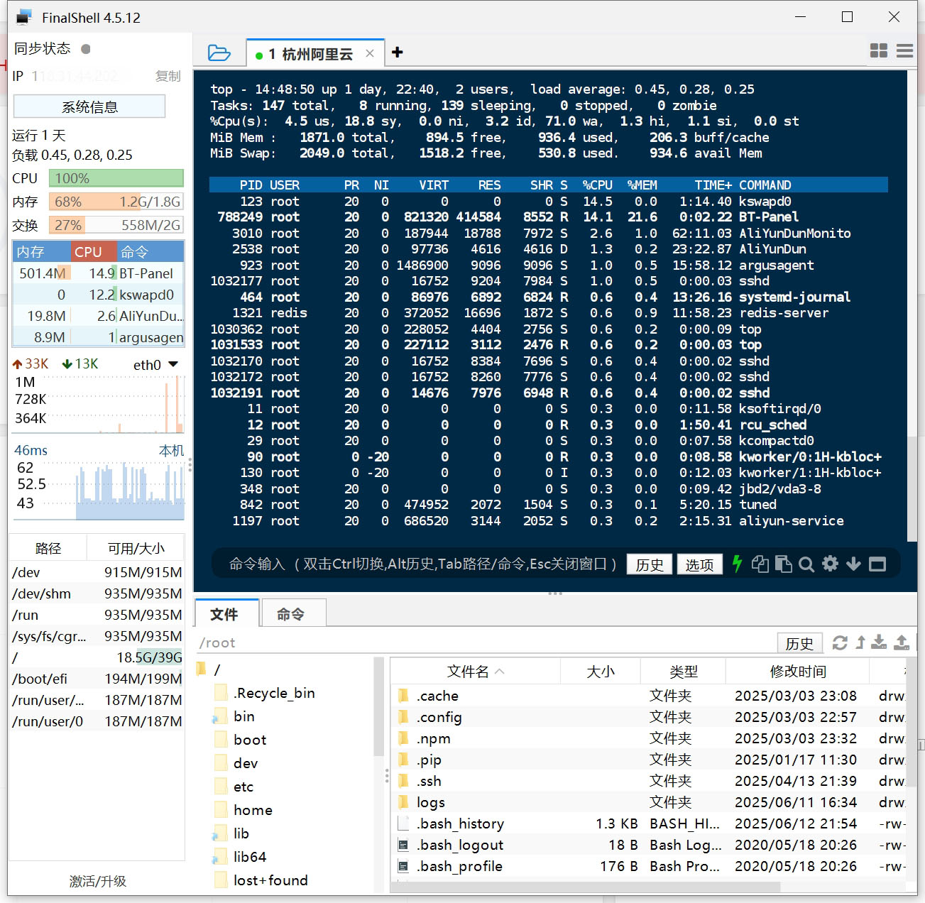Select .Recycle_bin folder in tree
Image resolution: width=925 pixels, height=903 pixels.
(x=274, y=693)
